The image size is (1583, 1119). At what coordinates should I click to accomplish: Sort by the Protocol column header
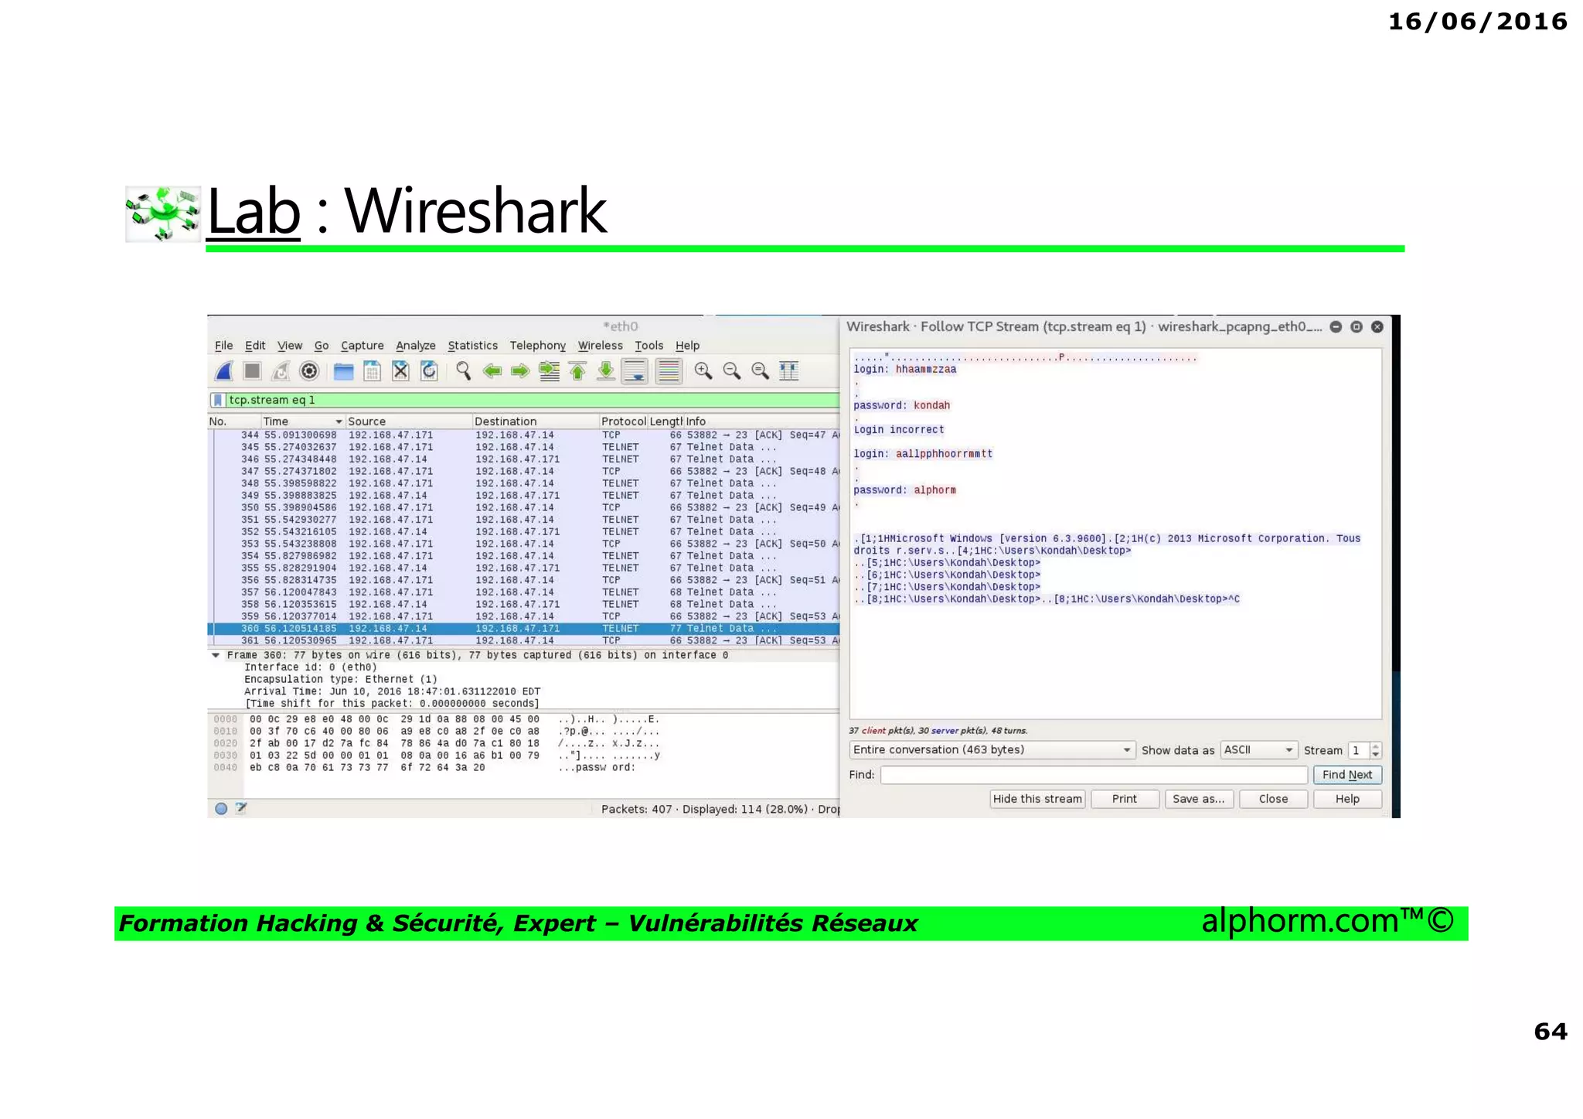click(623, 421)
